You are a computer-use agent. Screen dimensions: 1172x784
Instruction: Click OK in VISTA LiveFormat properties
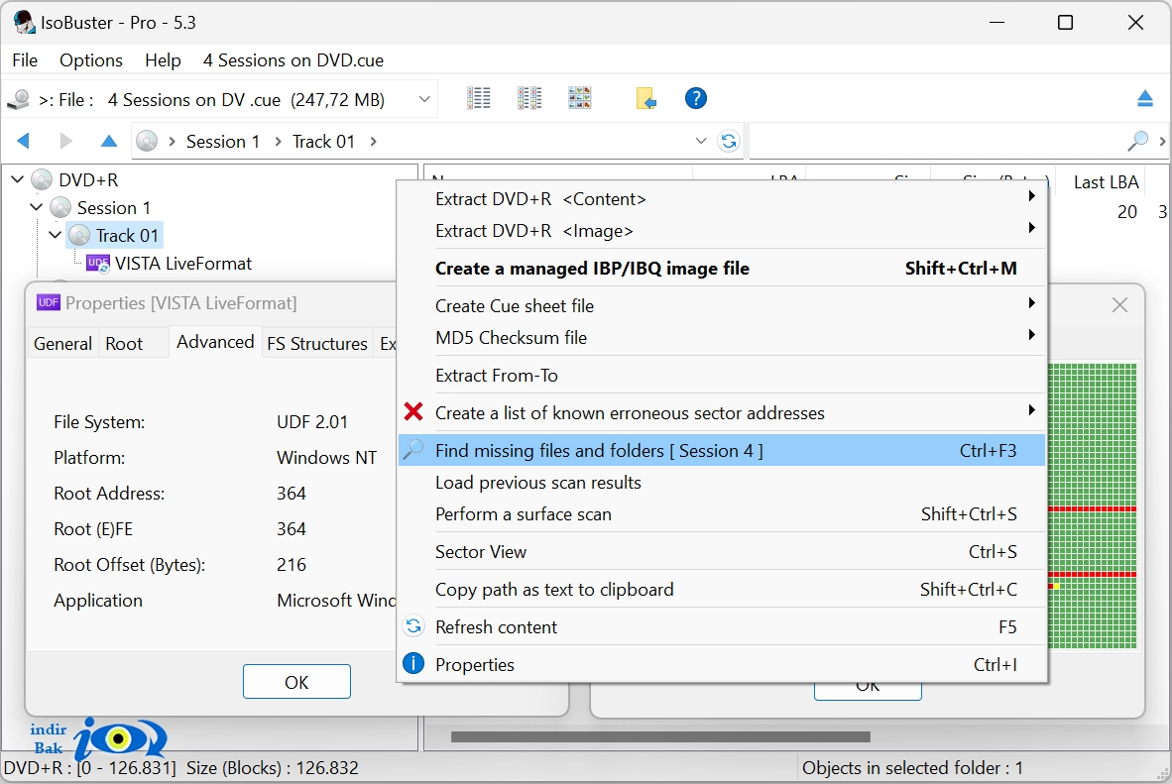pyautogui.click(x=296, y=682)
